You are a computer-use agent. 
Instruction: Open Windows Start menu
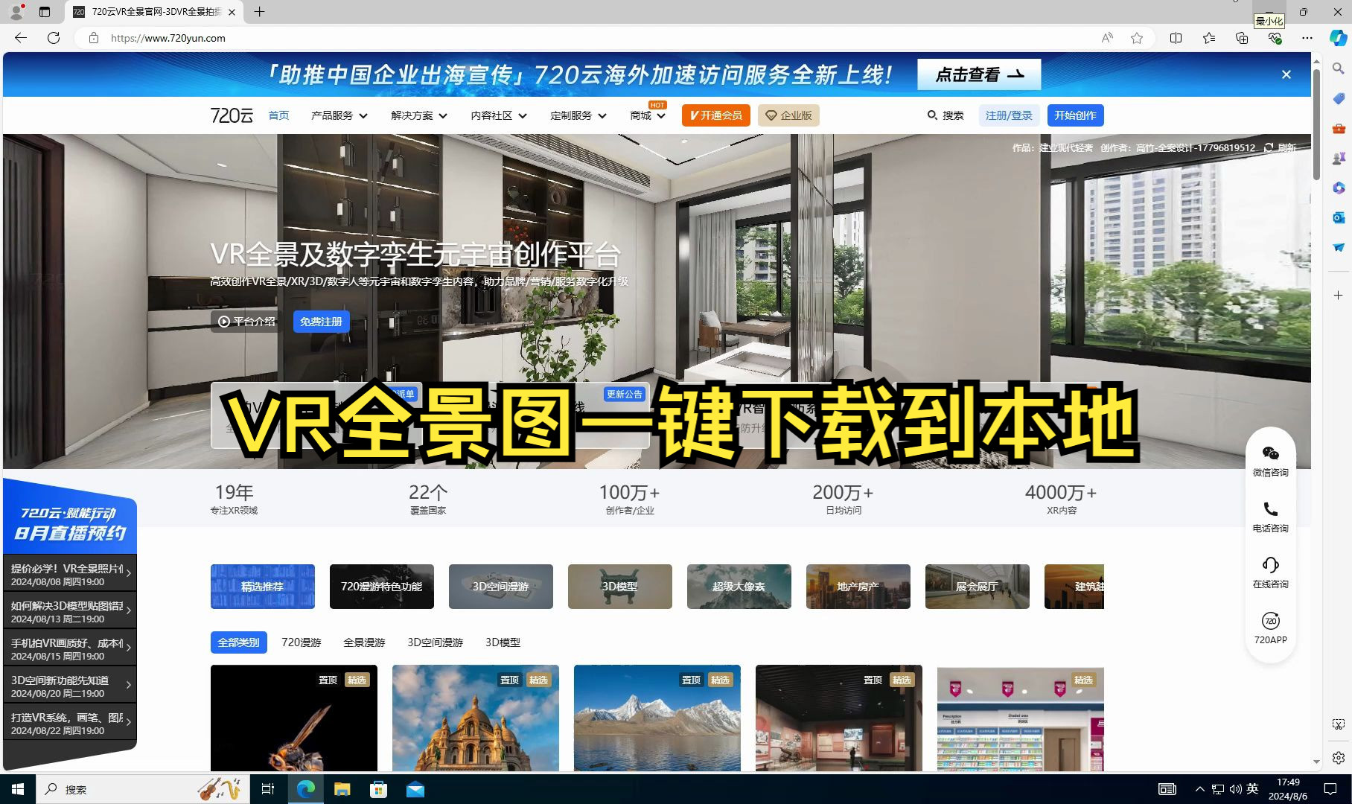[18, 789]
